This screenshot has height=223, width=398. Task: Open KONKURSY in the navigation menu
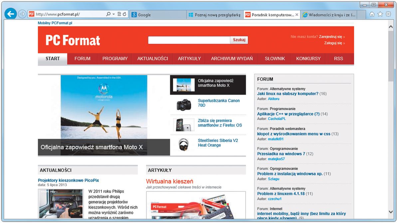click(x=308, y=59)
